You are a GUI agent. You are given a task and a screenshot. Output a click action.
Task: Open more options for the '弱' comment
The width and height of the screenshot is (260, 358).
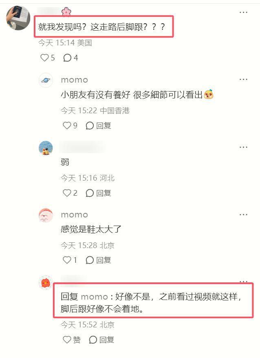click(x=243, y=147)
